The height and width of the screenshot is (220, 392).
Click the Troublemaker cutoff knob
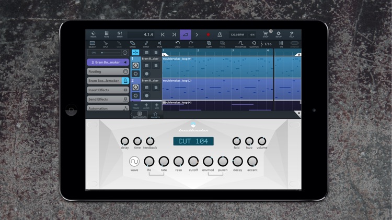pos(193,162)
